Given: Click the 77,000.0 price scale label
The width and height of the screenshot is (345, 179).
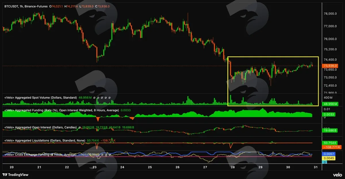Looking at the screenshot, I should [x=330, y=26].
